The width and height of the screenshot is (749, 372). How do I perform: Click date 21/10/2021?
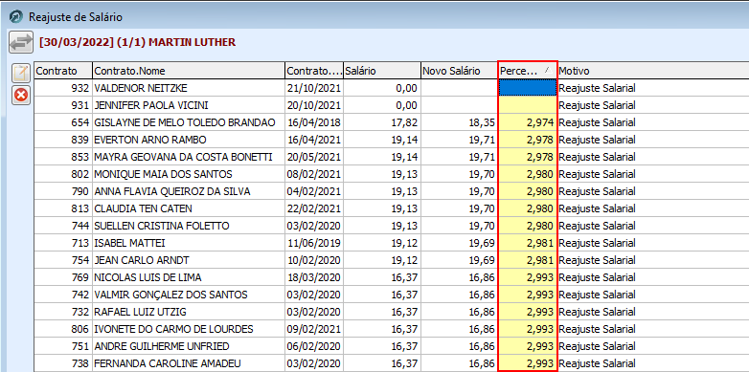pyautogui.click(x=314, y=88)
